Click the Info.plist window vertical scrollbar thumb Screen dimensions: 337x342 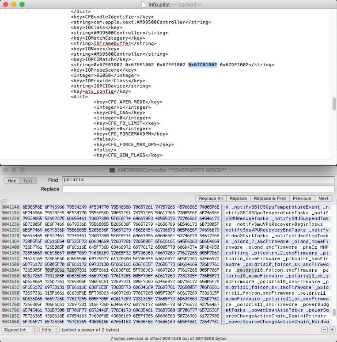(x=334, y=104)
